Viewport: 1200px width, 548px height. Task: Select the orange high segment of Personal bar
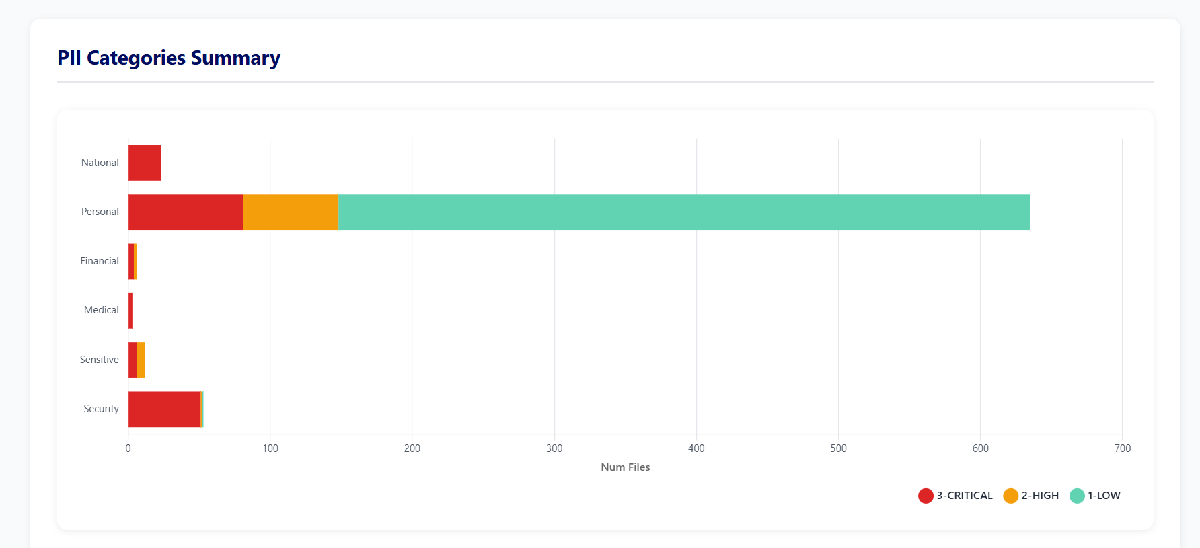coord(291,212)
